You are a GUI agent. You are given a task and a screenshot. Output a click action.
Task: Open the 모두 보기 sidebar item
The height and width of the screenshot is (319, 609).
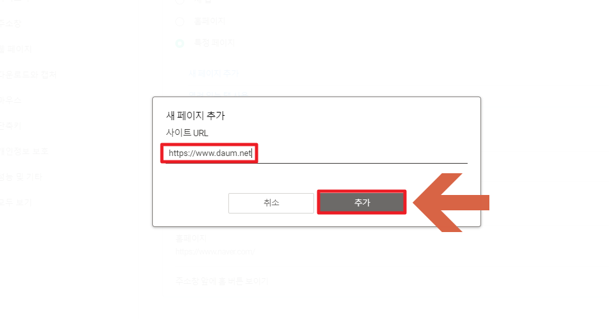15,202
